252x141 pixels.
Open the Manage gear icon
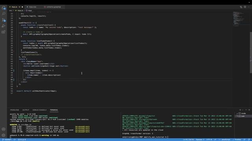[x=4, y=135]
